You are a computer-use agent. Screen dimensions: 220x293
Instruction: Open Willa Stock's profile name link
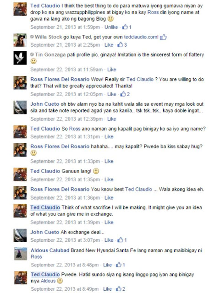48,37
